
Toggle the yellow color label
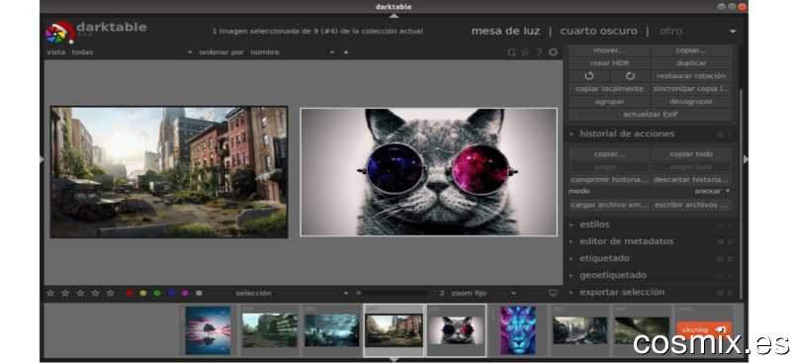click(143, 294)
